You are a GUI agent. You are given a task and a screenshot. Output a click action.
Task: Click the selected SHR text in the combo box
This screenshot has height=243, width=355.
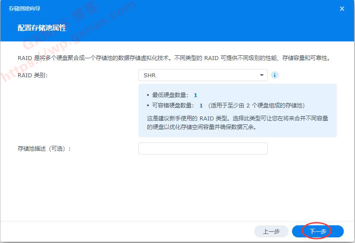coord(150,75)
